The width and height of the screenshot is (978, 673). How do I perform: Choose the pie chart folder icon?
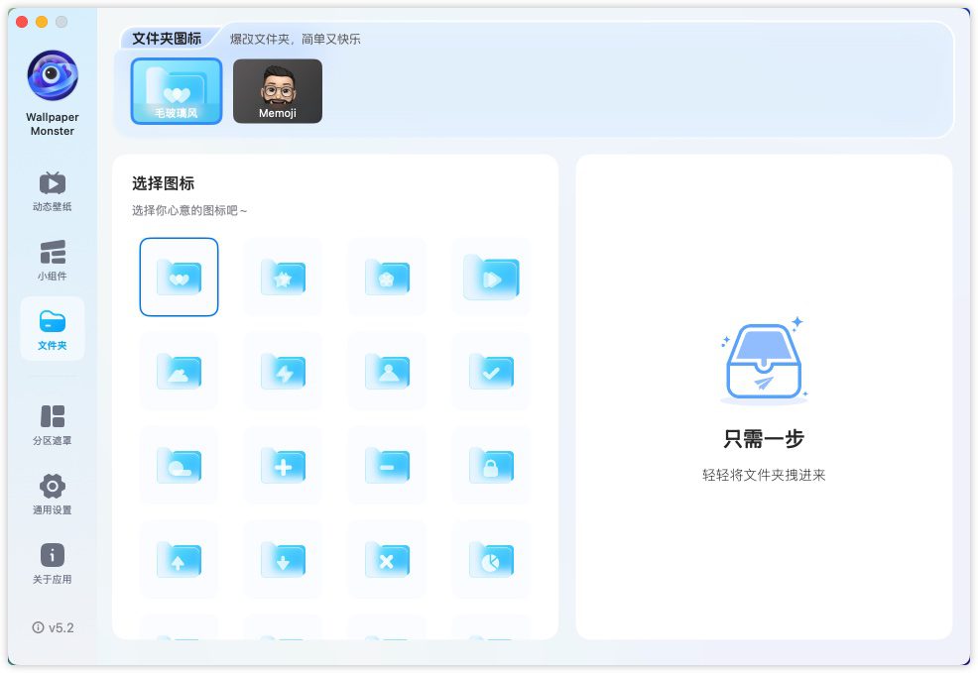pyautogui.click(x=491, y=559)
